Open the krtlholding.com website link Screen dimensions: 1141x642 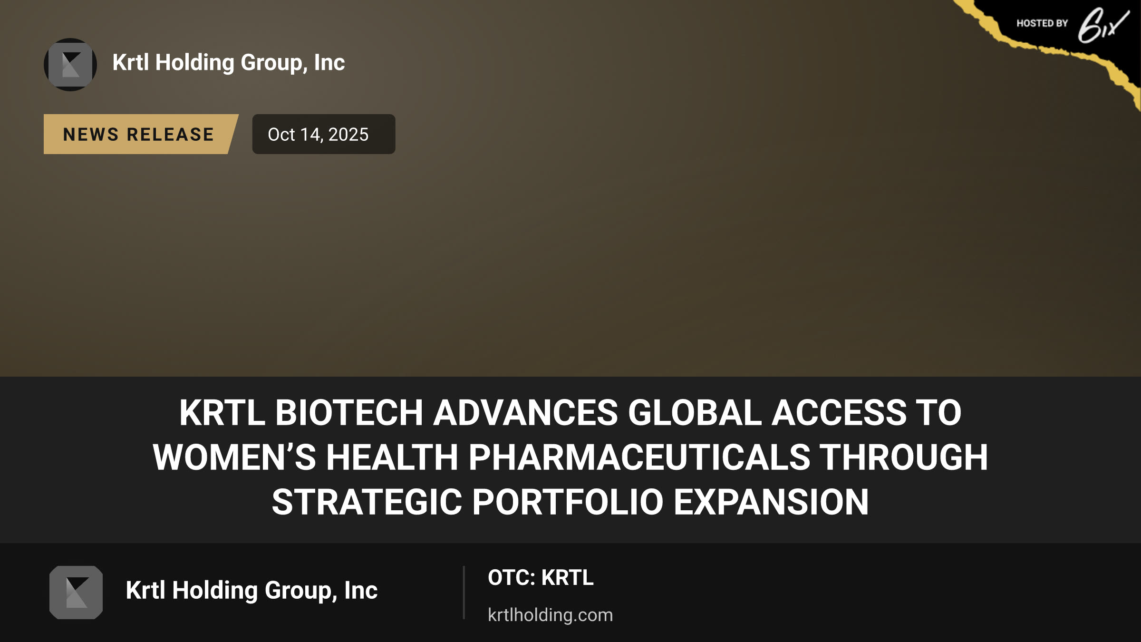click(551, 615)
